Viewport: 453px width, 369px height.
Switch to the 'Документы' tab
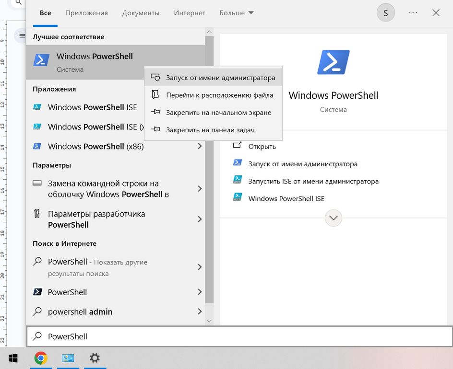click(x=141, y=13)
